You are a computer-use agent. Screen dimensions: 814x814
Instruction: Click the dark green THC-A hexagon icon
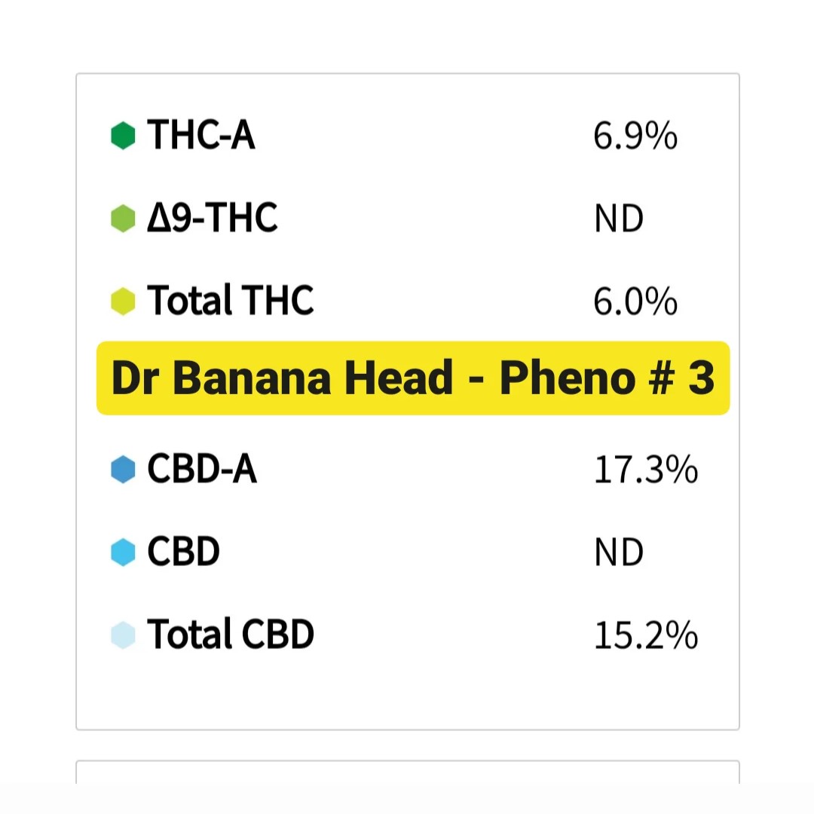tap(123, 136)
